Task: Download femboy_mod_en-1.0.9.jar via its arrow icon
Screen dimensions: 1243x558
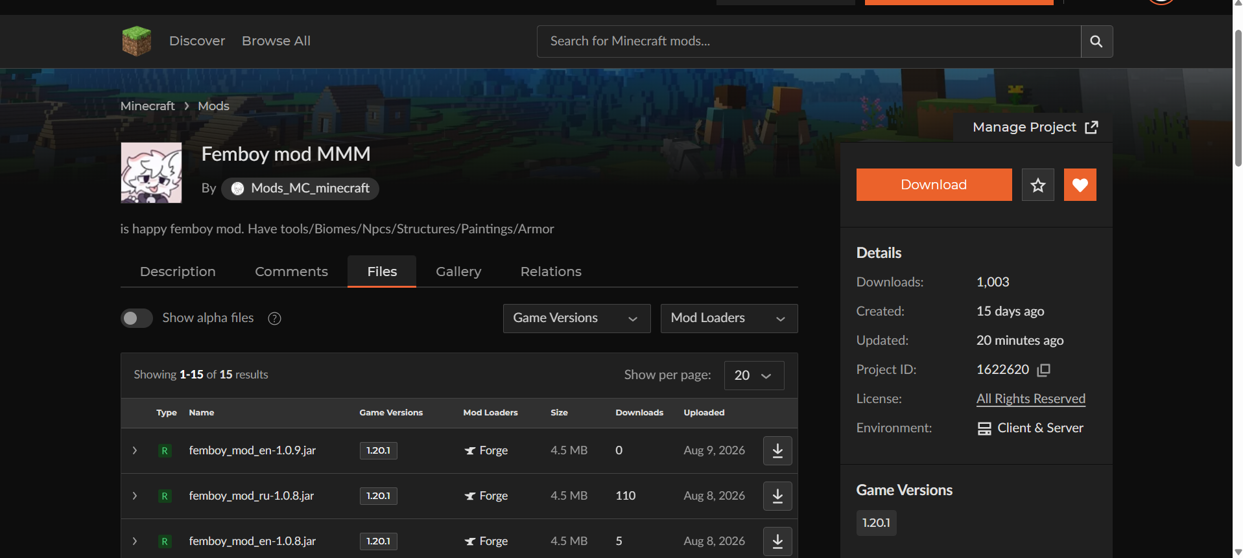Action: 777,450
